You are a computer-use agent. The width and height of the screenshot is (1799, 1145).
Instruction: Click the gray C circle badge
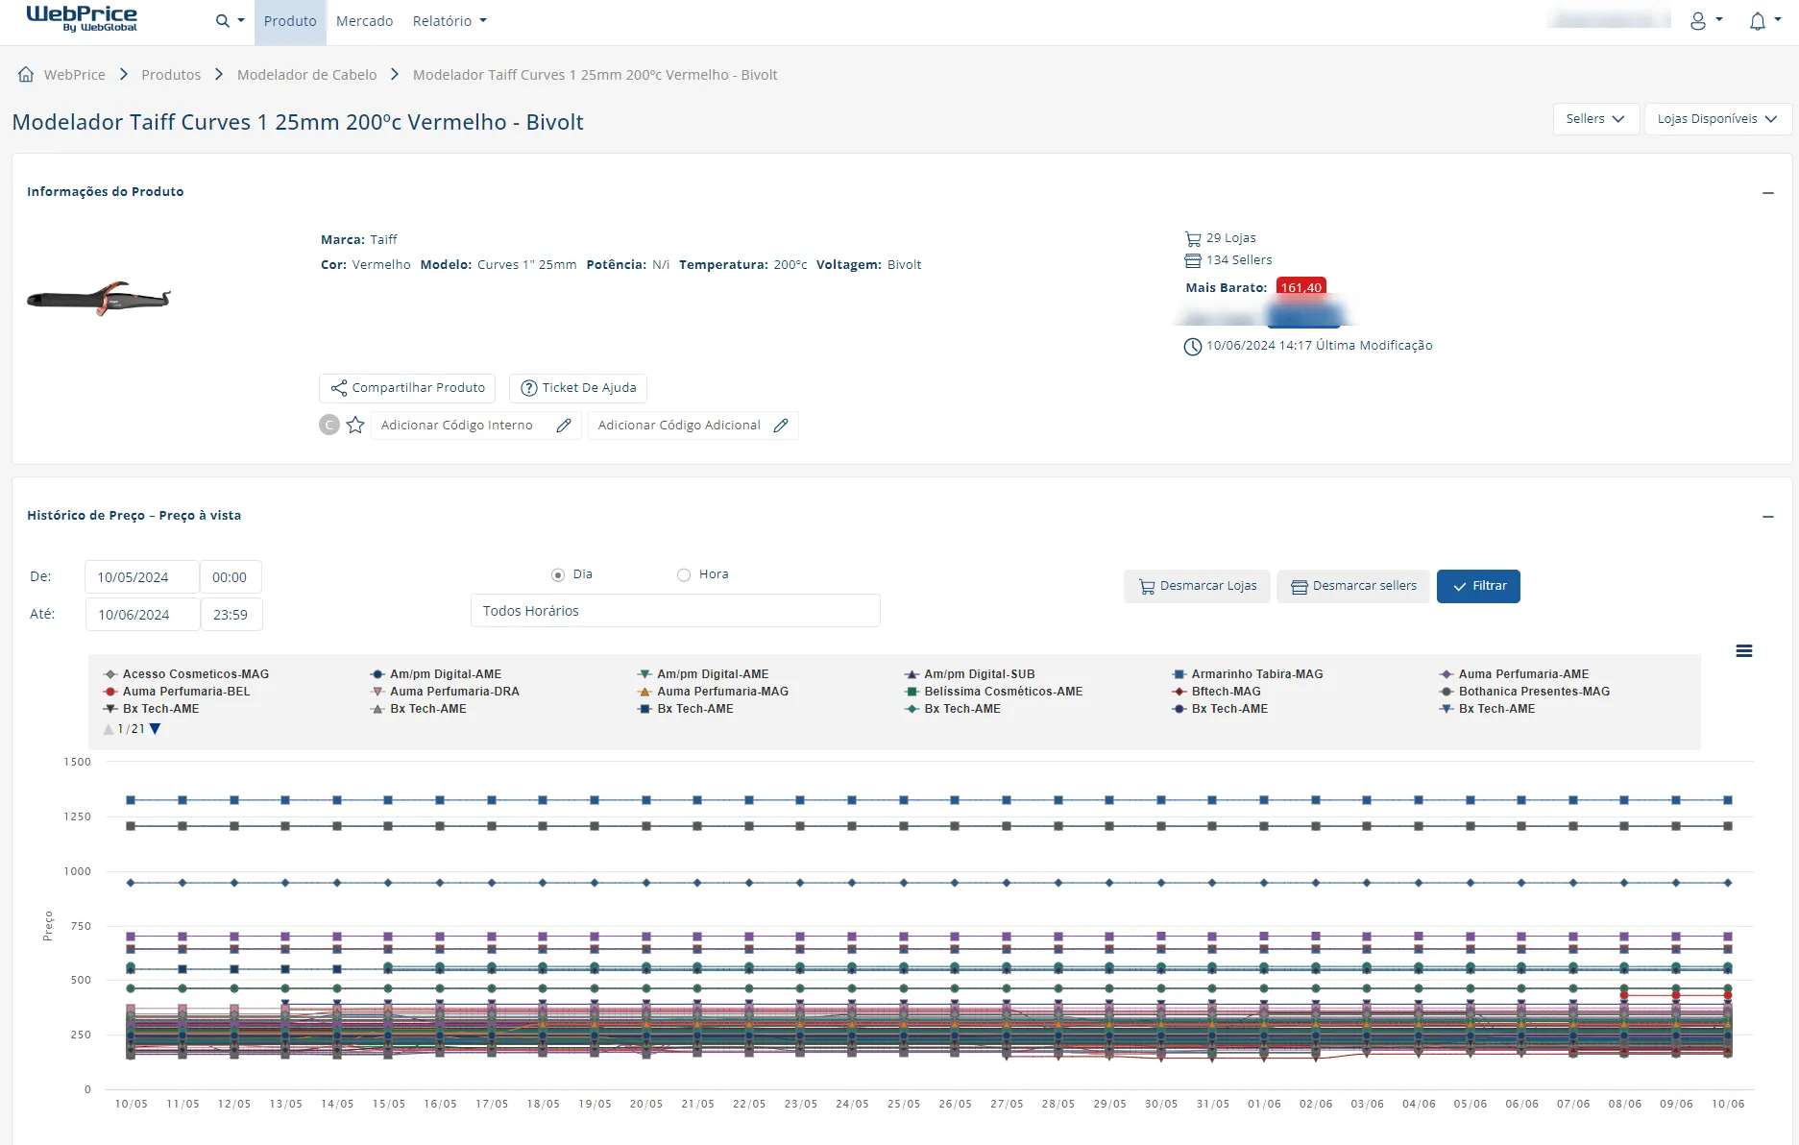329,425
